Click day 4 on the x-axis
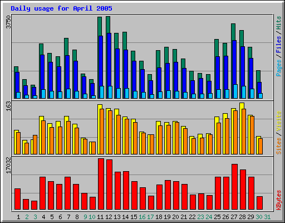285x223 pixels. (43, 217)
